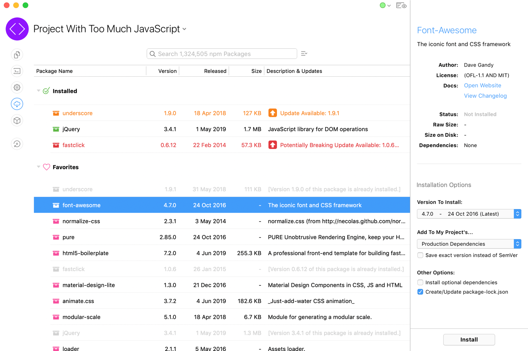
Task: Enable Save exact version instead of SemVer
Action: (420, 255)
